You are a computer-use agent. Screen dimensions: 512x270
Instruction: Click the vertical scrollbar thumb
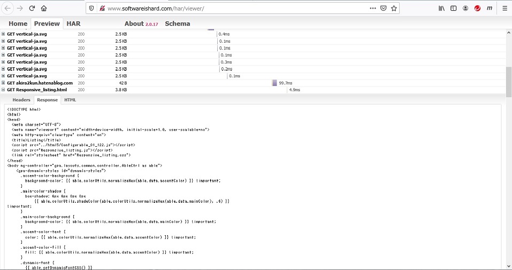[509, 82]
